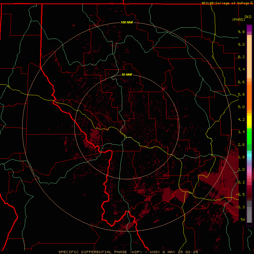Pick the bright green band on color scale
Screen dimensions: 254x254
[x=249, y=136]
